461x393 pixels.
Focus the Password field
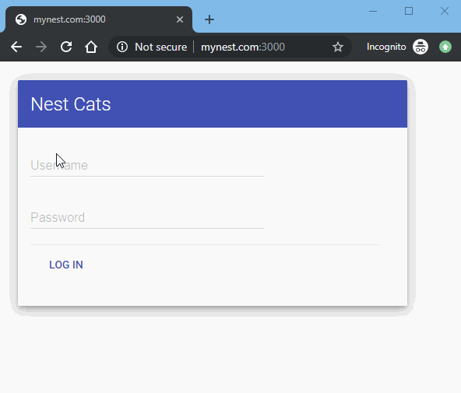click(x=147, y=218)
